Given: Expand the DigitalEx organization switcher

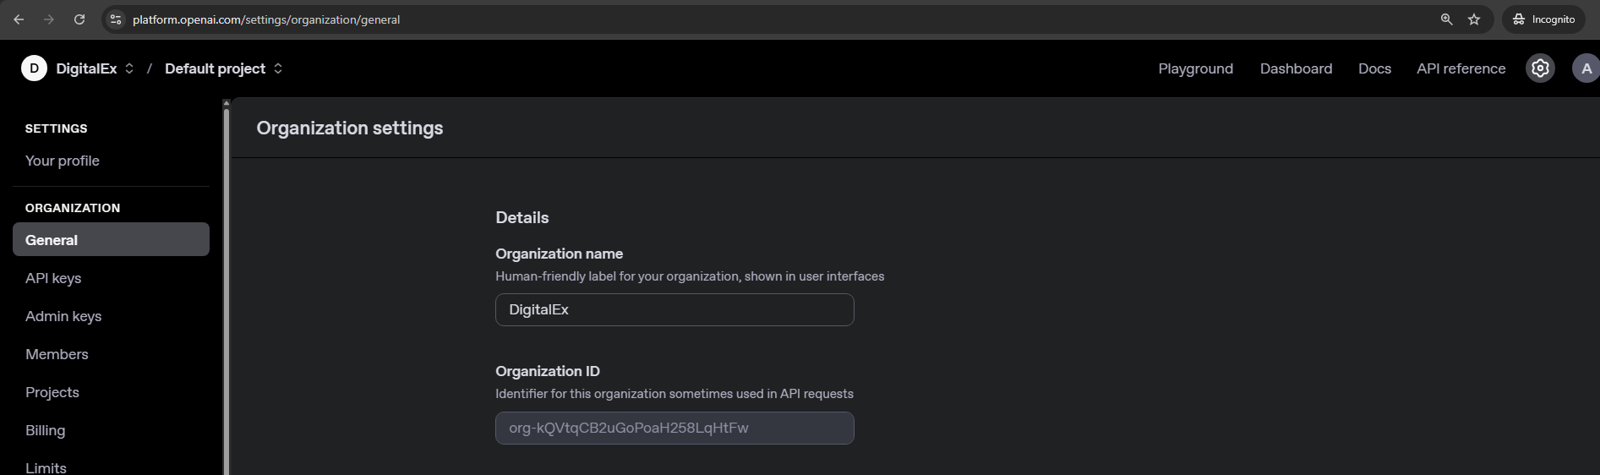Looking at the screenshot, I should [129, 68].
